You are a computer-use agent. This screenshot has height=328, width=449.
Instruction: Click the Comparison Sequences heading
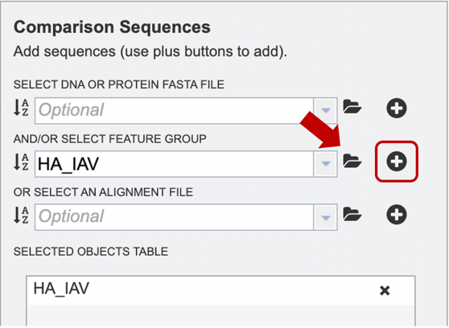tap(112, 27)
